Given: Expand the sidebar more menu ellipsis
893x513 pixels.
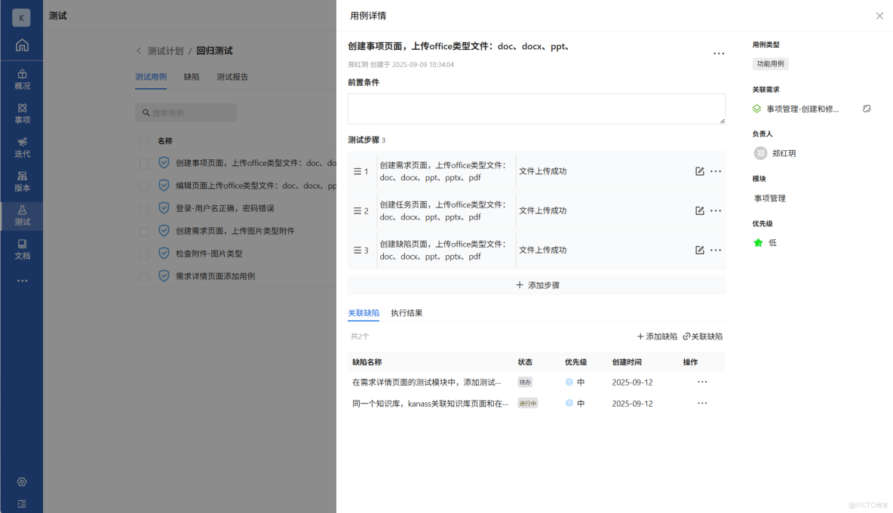Looking at the screenshot, I should point(22,280).
